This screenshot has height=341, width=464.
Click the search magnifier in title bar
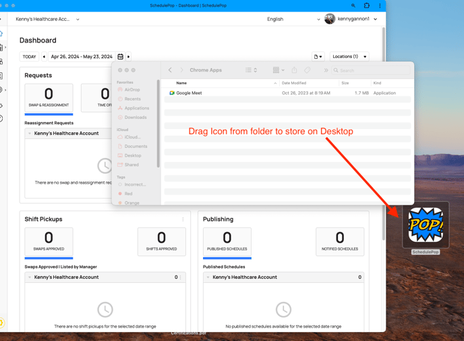point(353,5)
